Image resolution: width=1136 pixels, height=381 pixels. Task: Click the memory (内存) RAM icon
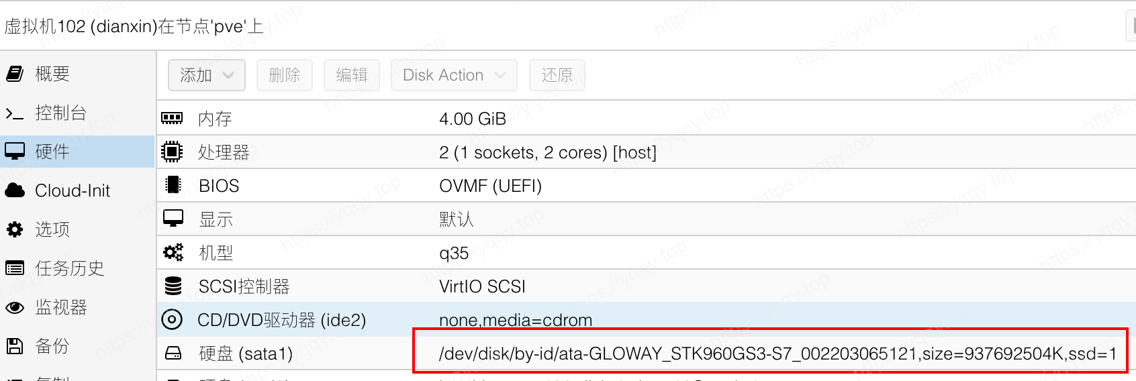[x=172, y=119]
